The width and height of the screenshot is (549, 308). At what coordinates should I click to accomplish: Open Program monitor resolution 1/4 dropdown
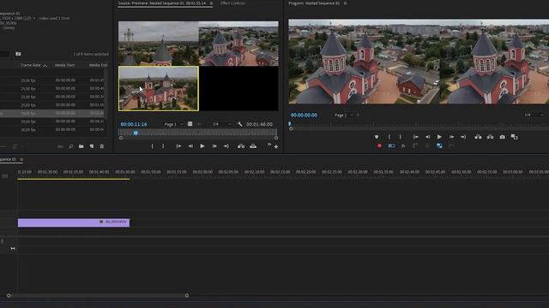coord(534,115)
